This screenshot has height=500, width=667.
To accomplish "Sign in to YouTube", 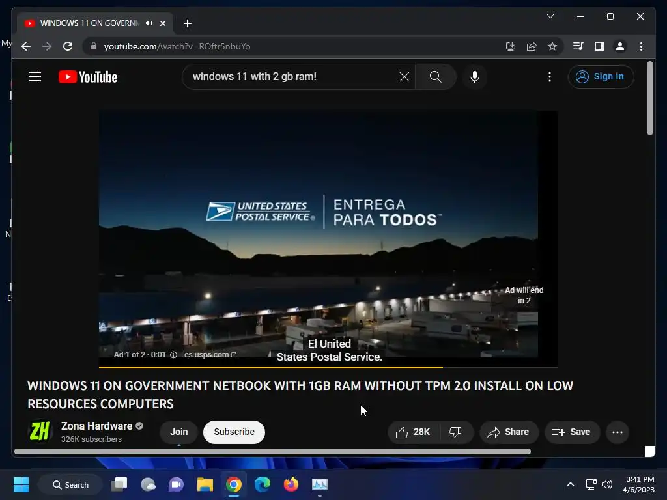I will (x=601, y=77).
